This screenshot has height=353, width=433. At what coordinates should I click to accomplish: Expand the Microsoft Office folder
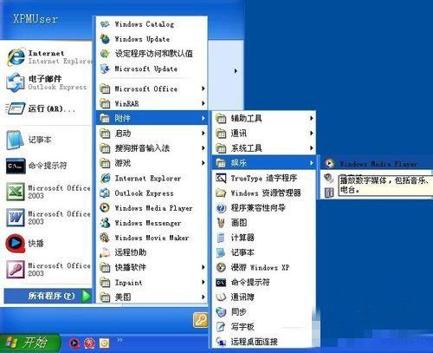(x=152, y=88)
